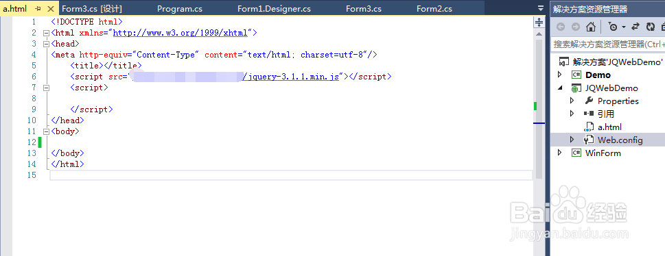Collapse the JQWebDemo project node
Image resolution: width=665 pixels, height=256 pixels.
560,88
